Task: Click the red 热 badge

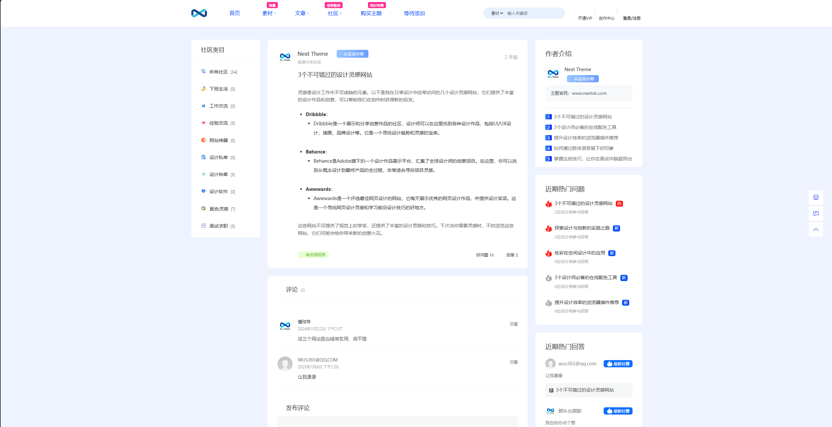Action: (x=619, y=204)
